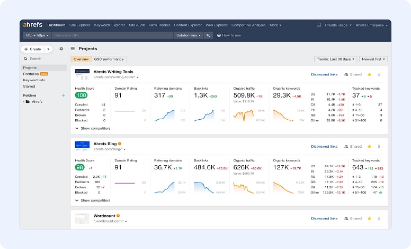411x249 pixels.
Task: Open the More menu dropdown
Action: 275,25
